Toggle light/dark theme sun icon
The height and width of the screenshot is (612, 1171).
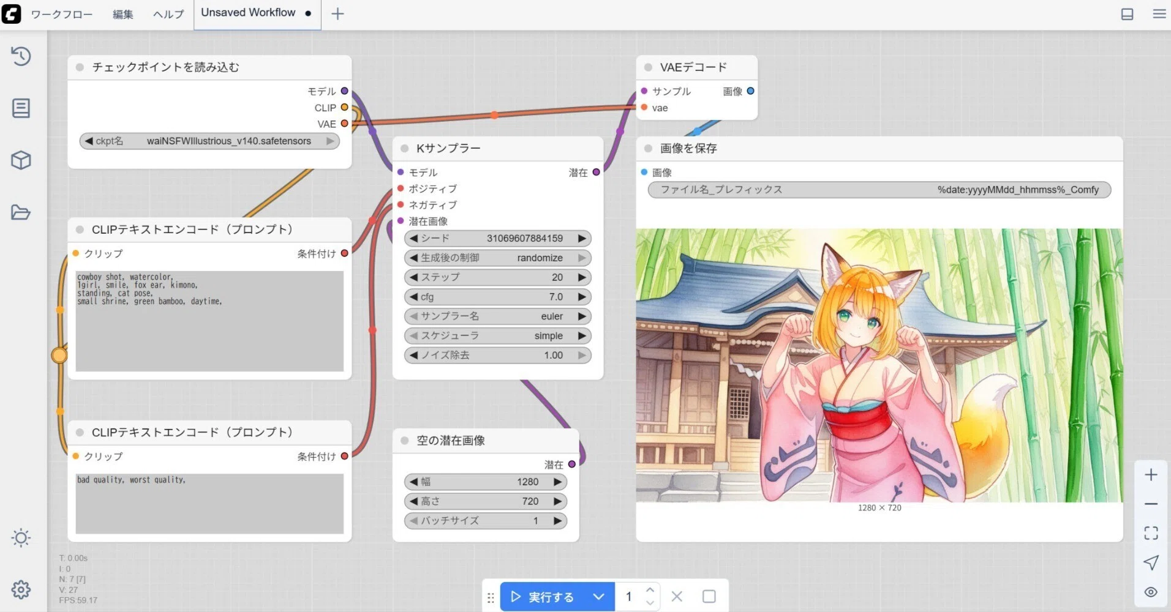coord(21,538)
